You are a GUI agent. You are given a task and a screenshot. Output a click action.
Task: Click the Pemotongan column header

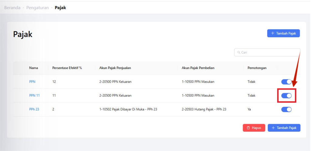[255, 68]
